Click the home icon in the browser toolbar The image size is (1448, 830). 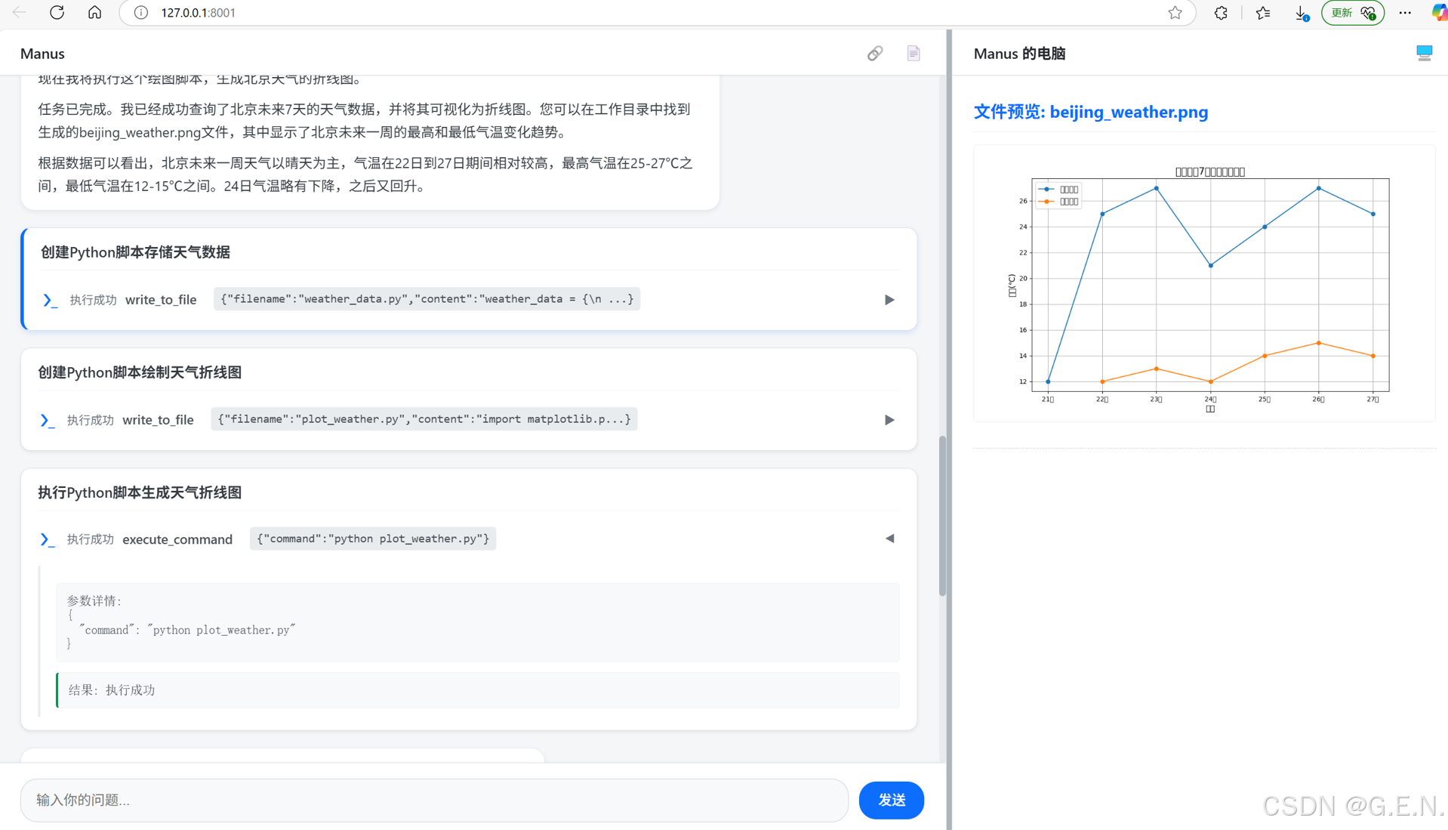click(x=94, y=12)
